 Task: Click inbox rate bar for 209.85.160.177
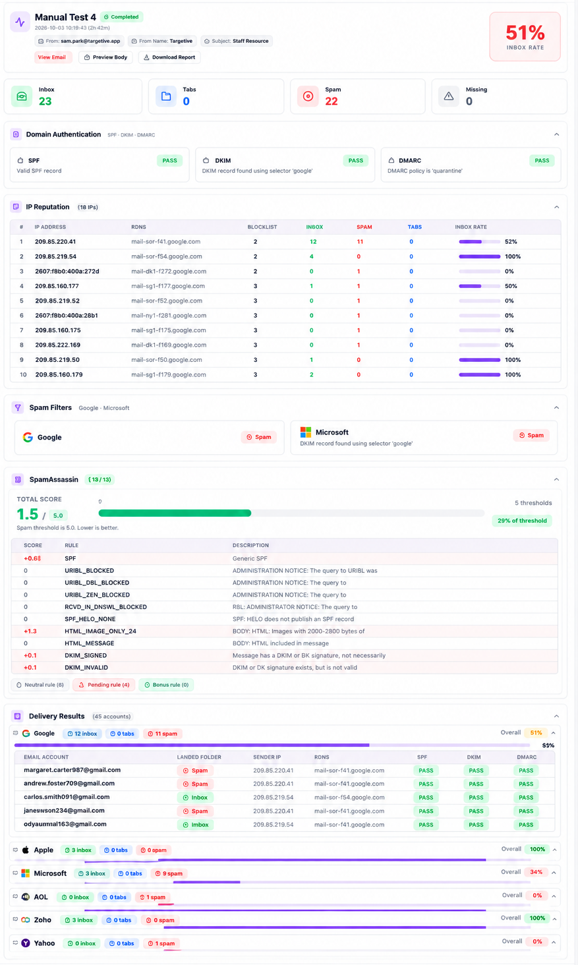pyautogui.click(x=479, y=286)
